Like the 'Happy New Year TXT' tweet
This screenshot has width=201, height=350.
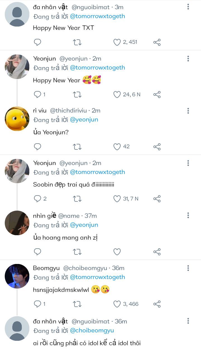(x=117, y=42)
